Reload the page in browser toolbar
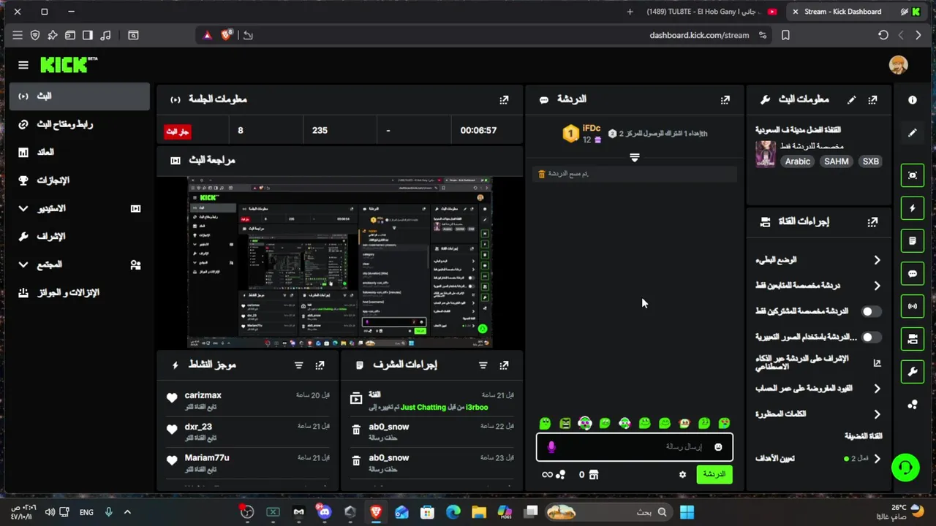This screenshot has width=936, height=526. 883,35
